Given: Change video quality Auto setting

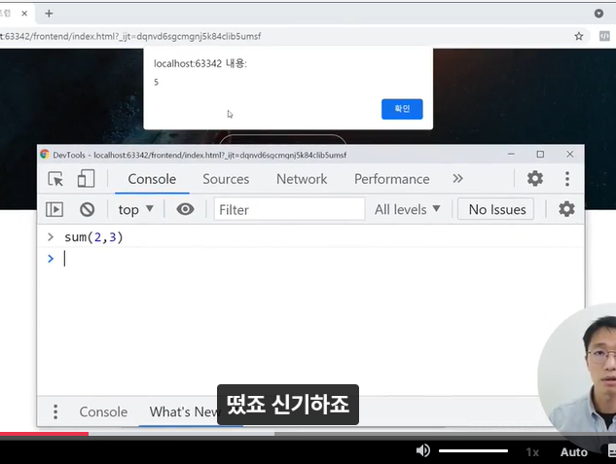Looking at the screenshot, I should [x=573, y=452].
